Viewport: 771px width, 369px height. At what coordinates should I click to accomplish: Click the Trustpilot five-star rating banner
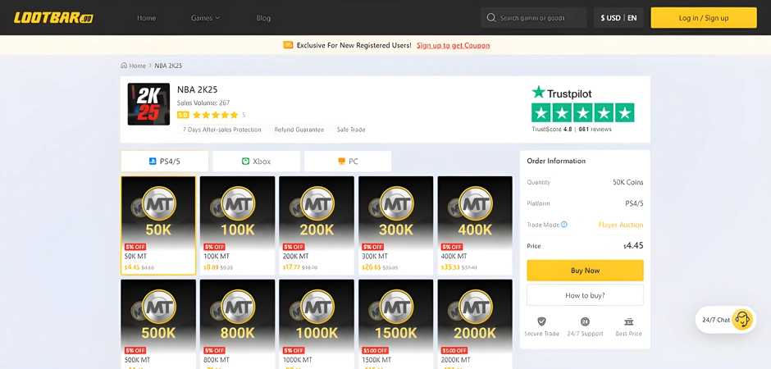click(x=582, y=112)
